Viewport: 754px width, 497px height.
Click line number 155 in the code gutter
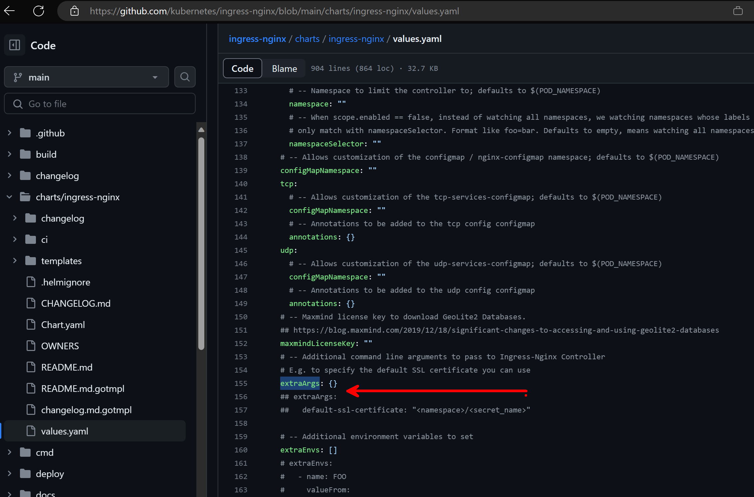tap(241, 383)
